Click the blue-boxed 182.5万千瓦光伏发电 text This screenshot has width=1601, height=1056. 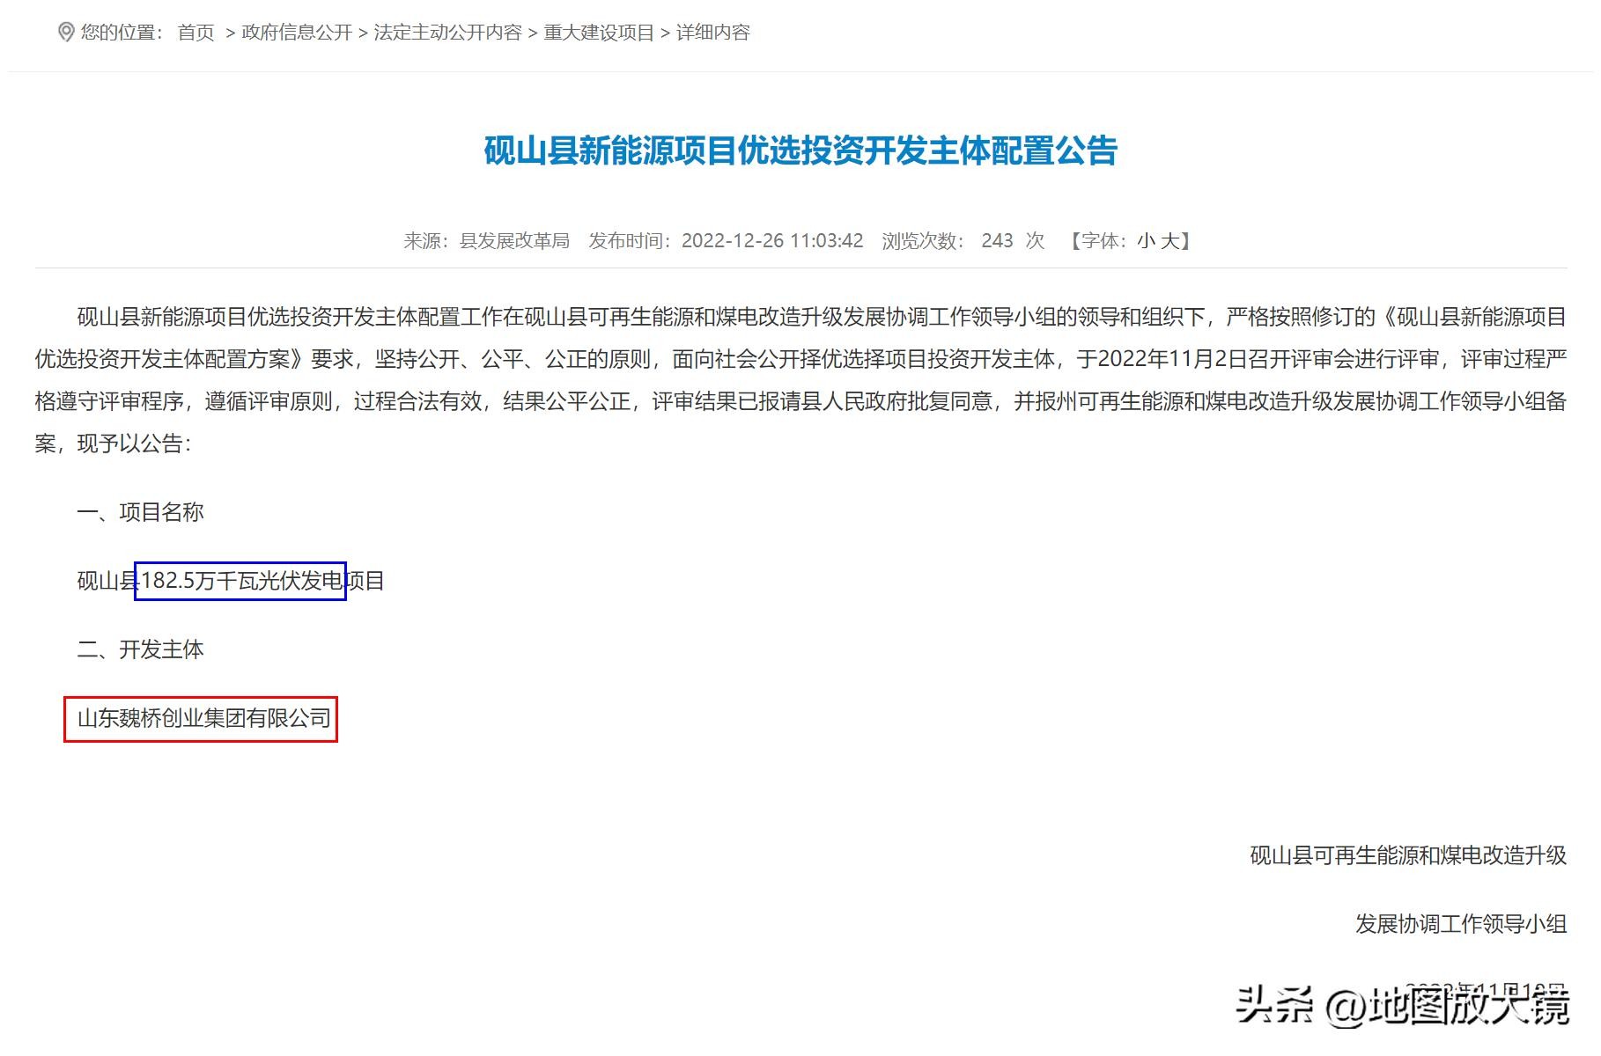pos(240,581)
